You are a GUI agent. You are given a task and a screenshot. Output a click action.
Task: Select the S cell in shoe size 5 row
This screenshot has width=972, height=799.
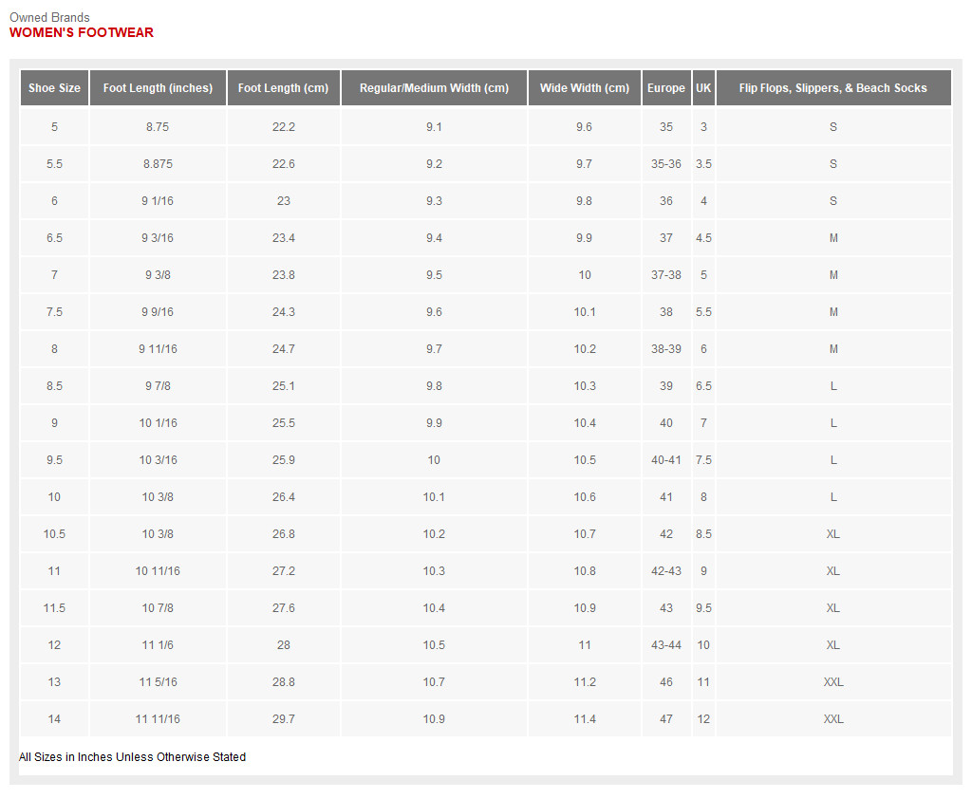coord(833,126)
